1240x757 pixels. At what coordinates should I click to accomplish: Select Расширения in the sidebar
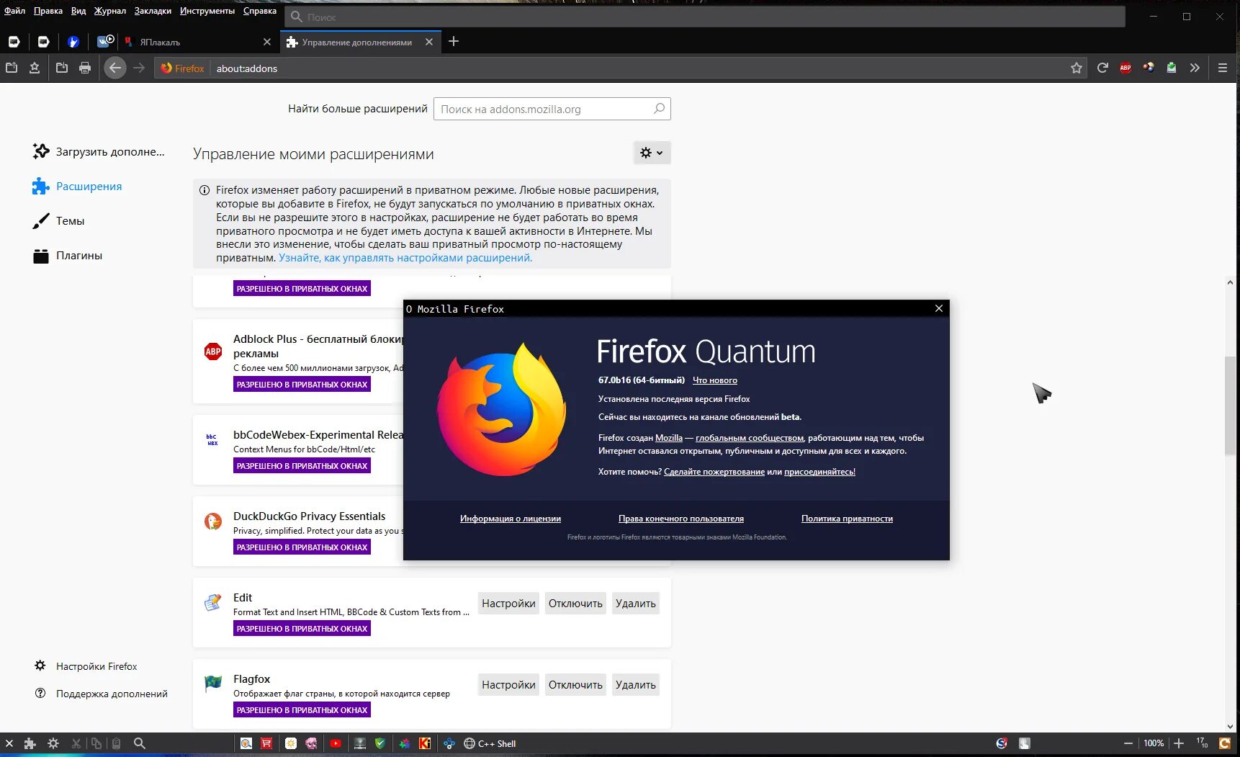tap(77, 187)
